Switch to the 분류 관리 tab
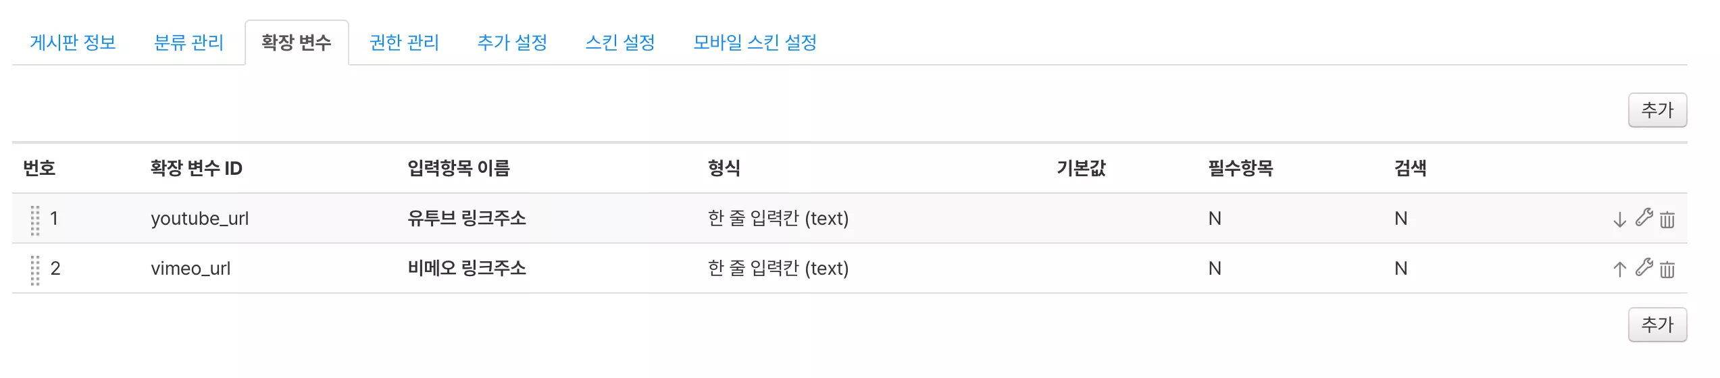 (x=188, y=43)
